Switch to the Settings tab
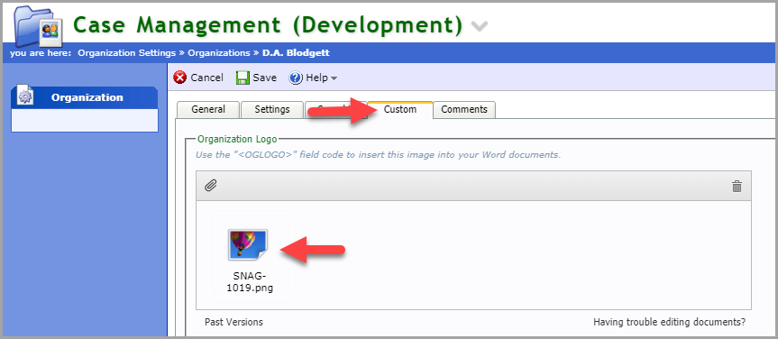778x339 pixels. point(272,109)
